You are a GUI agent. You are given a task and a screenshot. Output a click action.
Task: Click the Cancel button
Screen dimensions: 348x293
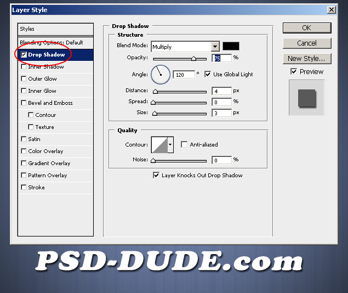click(307, 43)
